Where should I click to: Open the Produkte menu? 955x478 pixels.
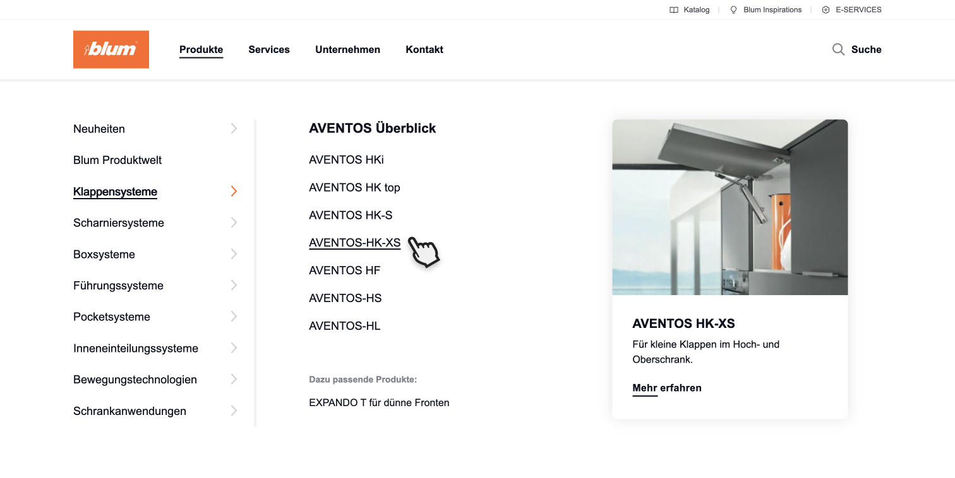pyautogui.click(x=201, y=49)
